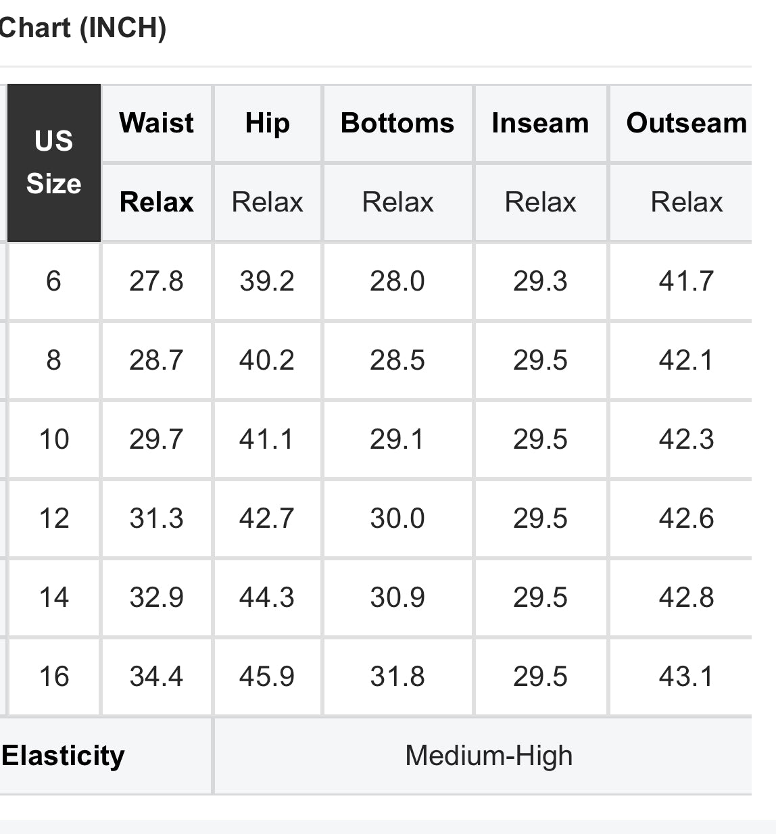Select the Bottoms column header

(397, 123)
